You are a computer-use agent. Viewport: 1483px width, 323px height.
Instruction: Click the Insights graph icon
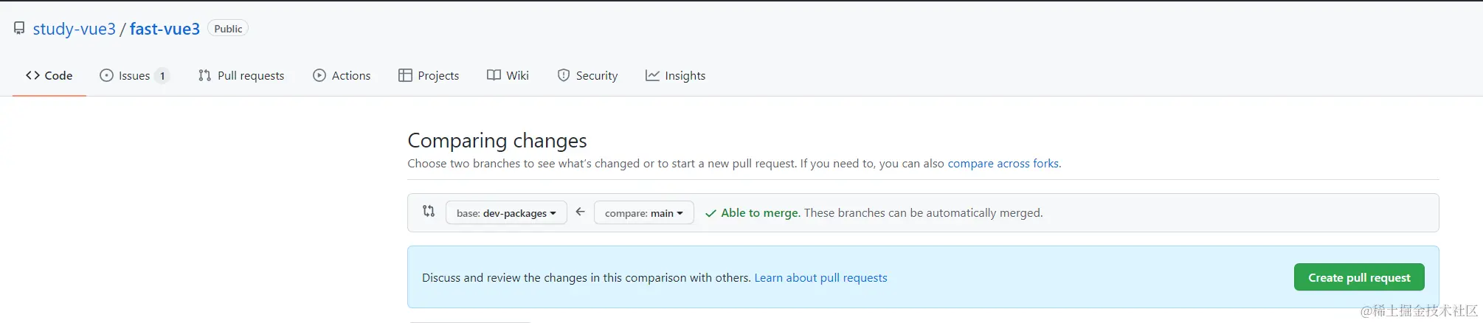click(x=652, y=75)
